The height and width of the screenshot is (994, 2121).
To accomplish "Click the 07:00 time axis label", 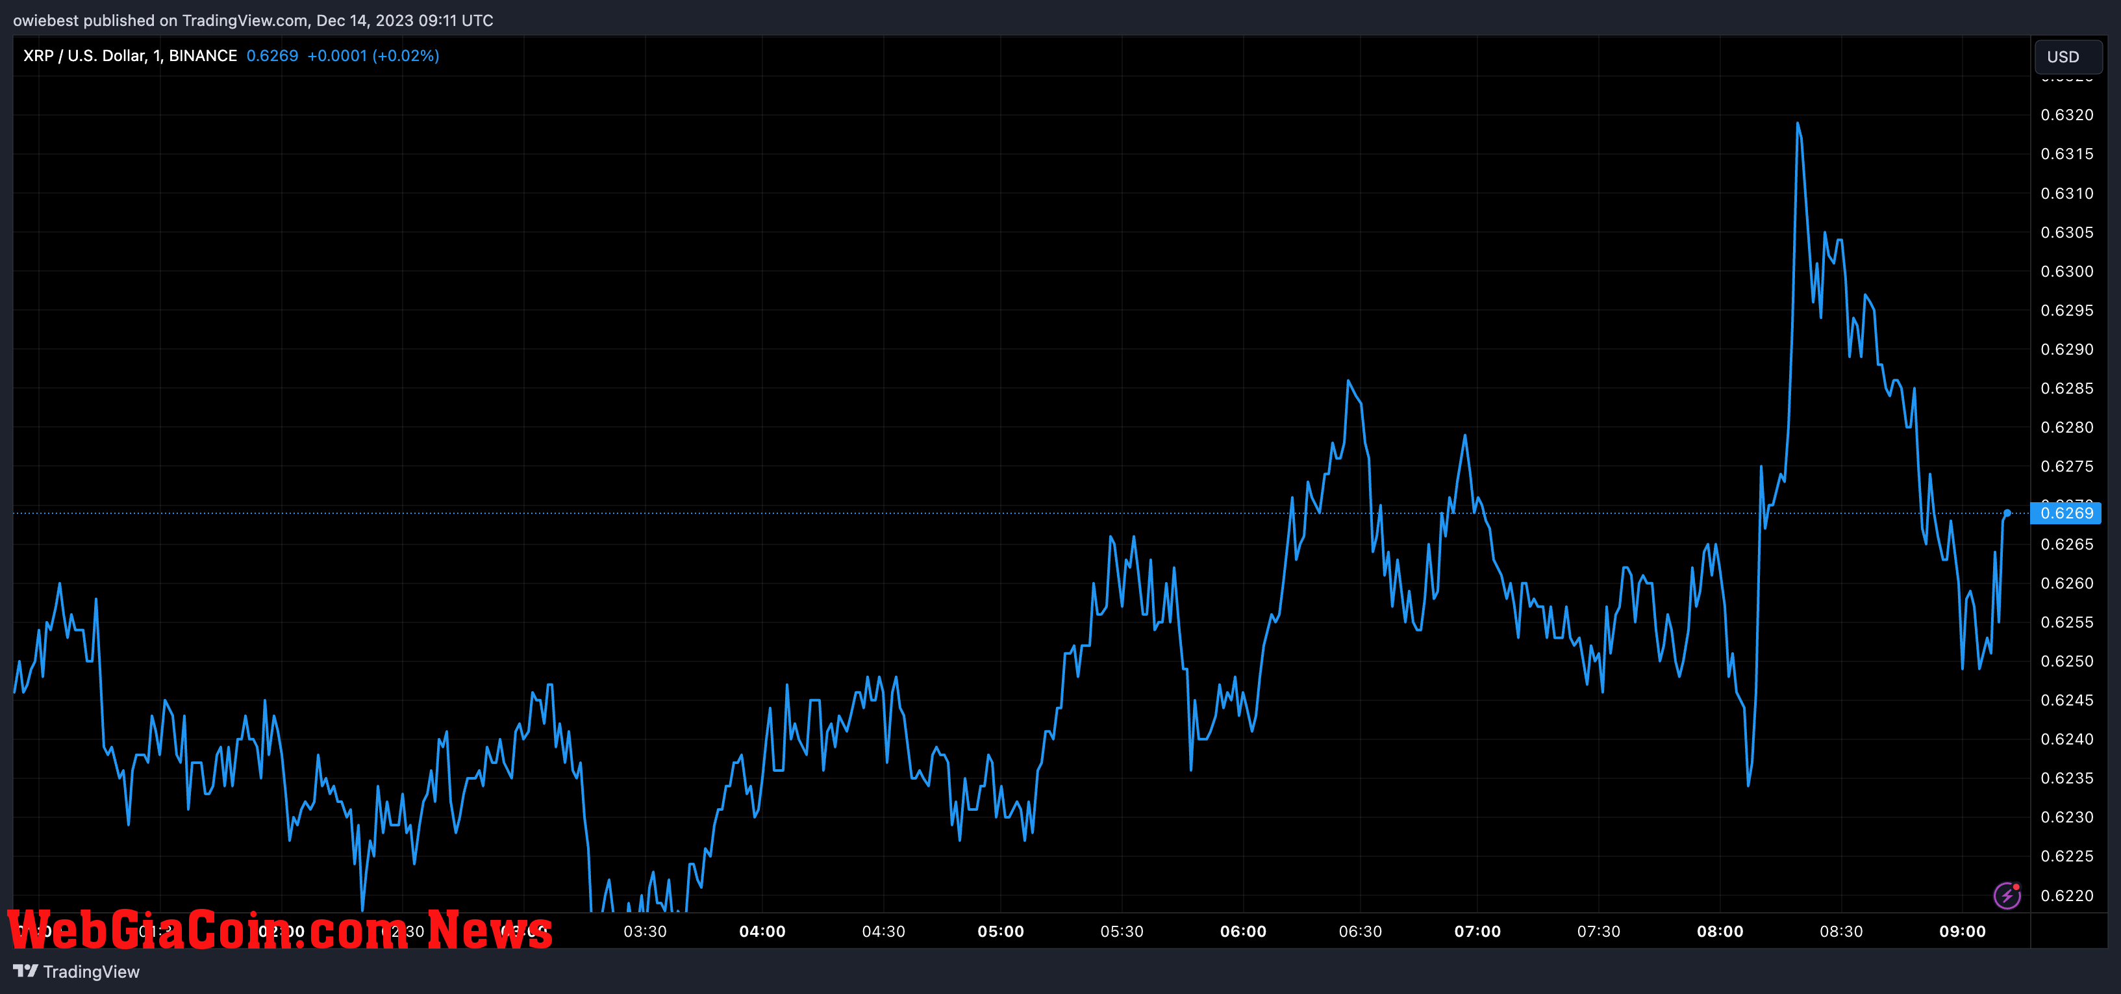I will (1477, 932).
